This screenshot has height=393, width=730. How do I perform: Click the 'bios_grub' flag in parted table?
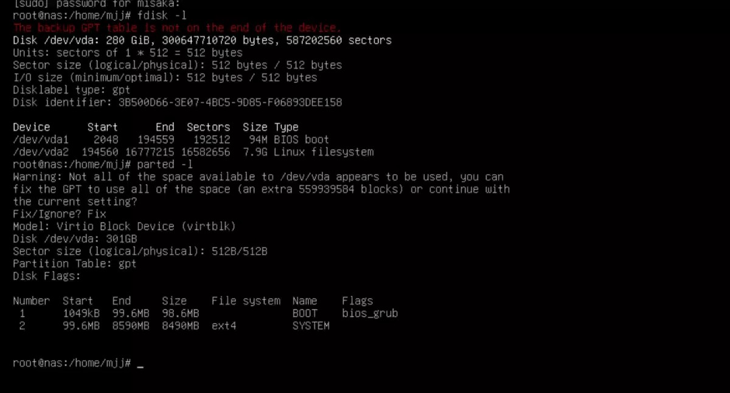pos(370,313)
